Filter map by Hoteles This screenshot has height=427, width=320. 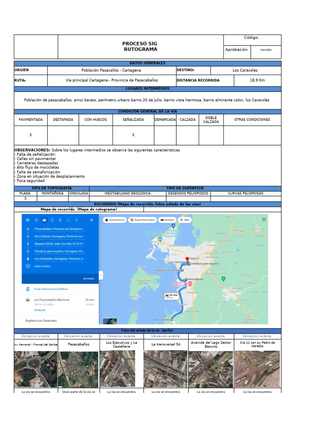167,220
